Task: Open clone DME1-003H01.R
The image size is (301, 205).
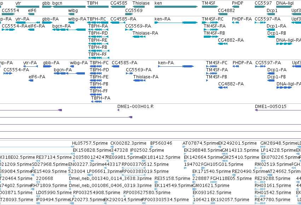Action: (135, 107)
